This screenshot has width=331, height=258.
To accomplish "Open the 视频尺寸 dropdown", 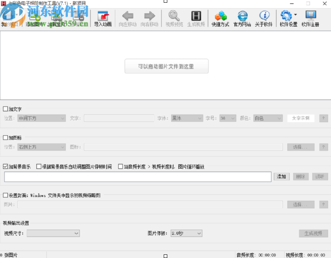I will [x=53, y=233].
